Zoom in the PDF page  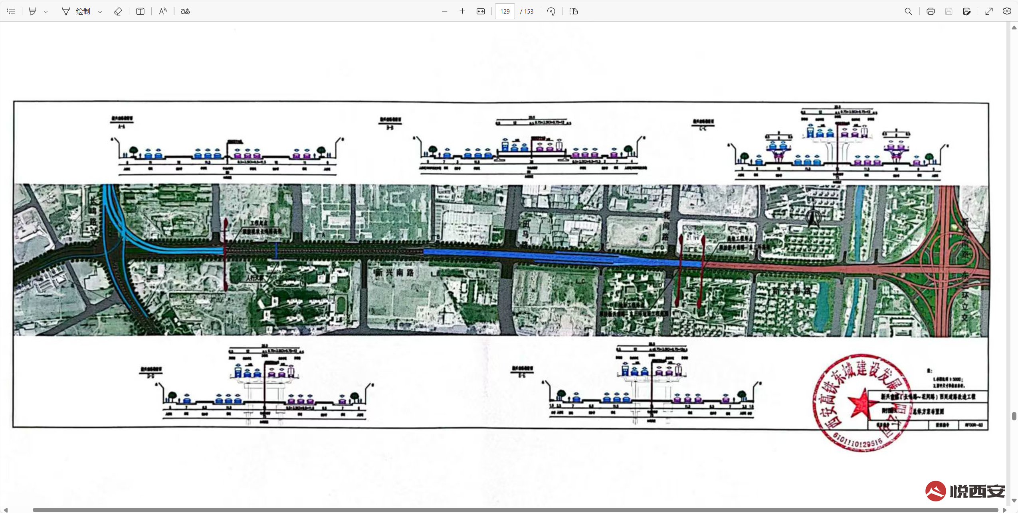pos(462,11)
